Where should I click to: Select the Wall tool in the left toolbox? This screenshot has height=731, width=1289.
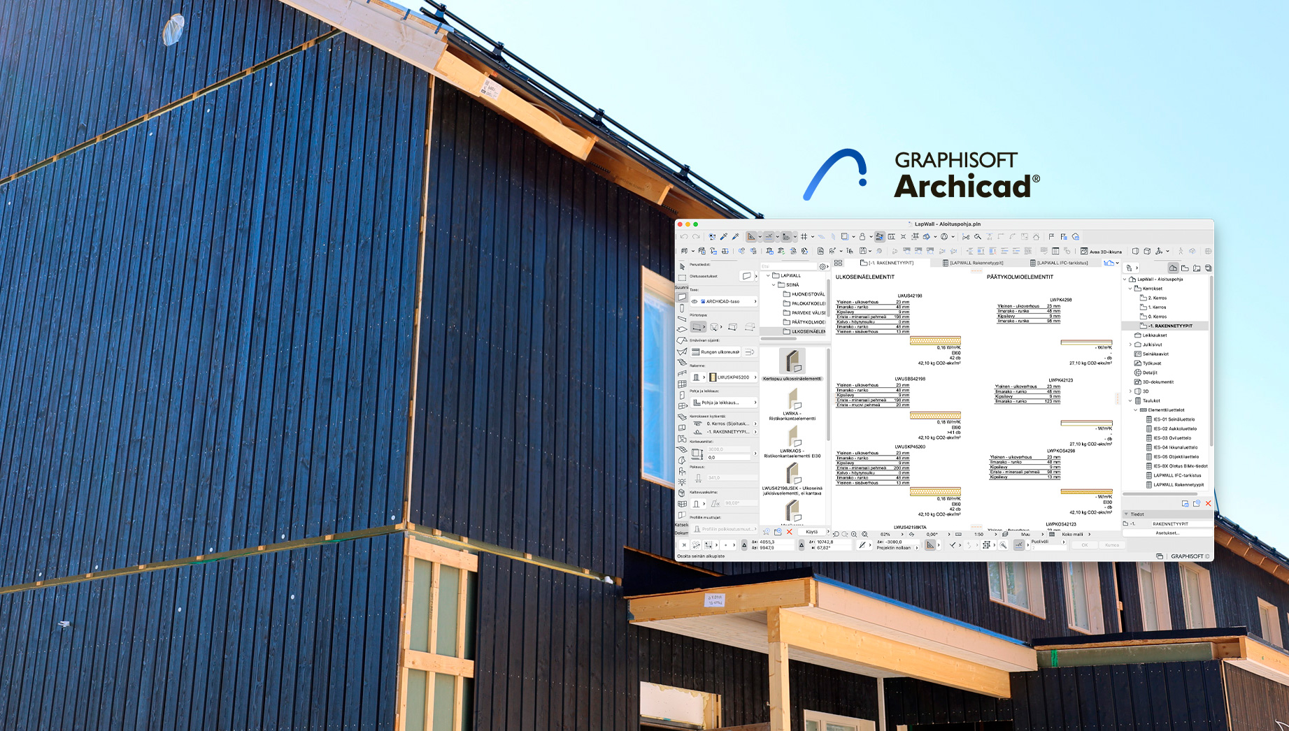681,297
